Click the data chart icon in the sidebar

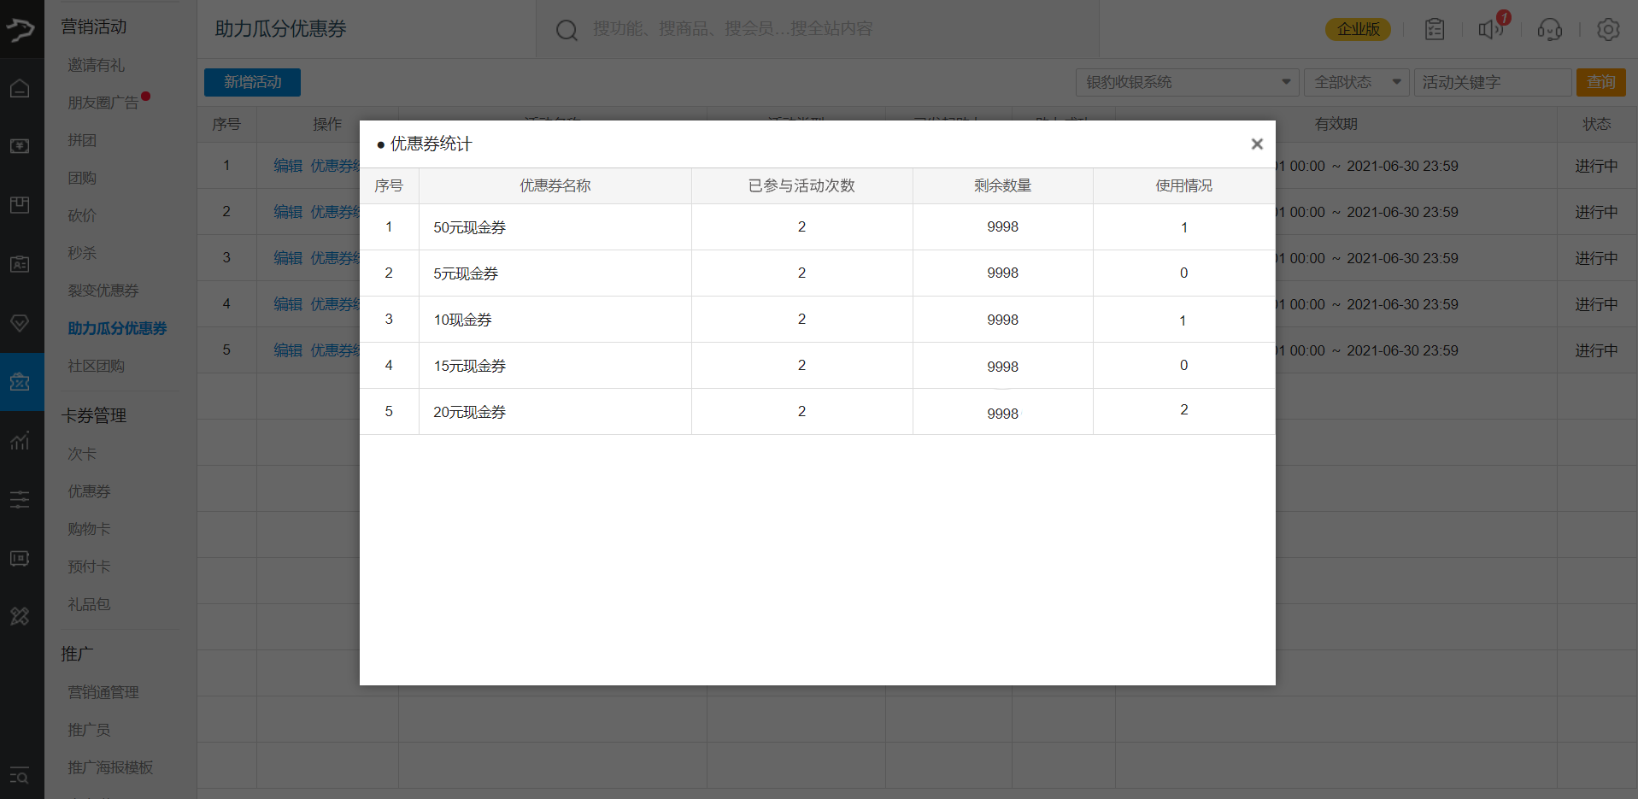(20, 440)
